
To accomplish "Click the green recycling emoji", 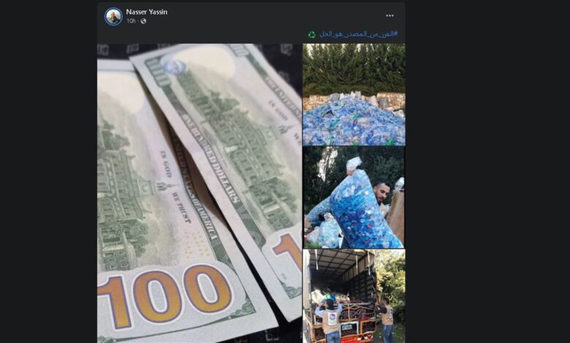I will pos(312,34).
